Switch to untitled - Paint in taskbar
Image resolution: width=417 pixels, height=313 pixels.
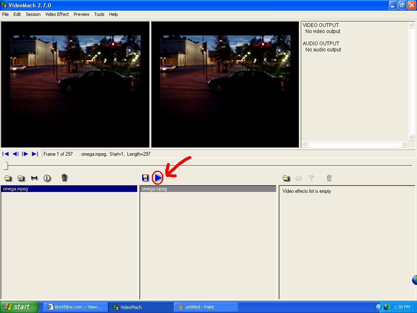(x=206, y=307)
